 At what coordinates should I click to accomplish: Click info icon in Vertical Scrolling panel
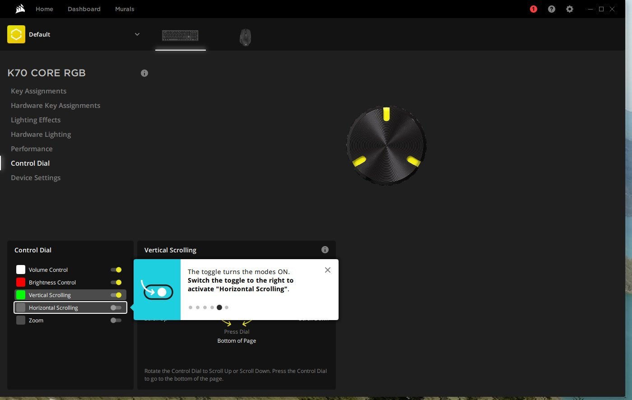coord(325,250)
